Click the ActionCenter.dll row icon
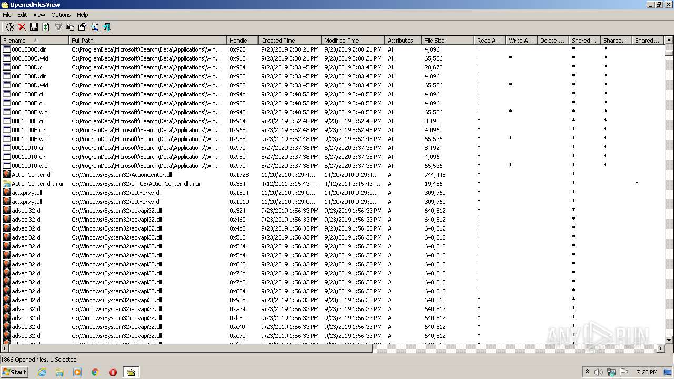 click(7, 175)
